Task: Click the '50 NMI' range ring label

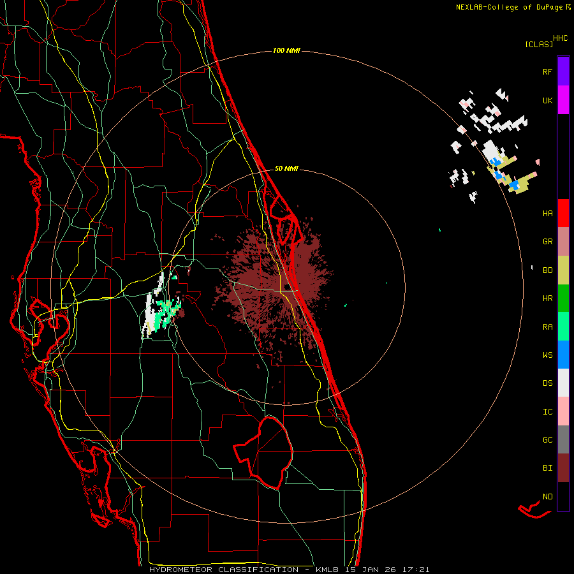Action: [x=286, y=168]
